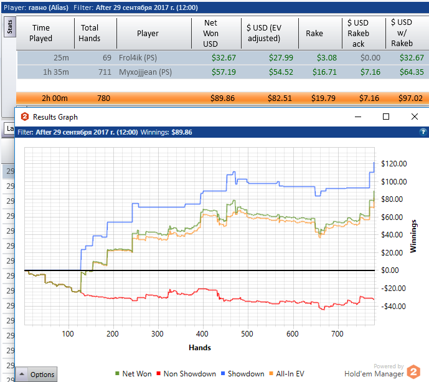Click hands count 711 for Myxojjjean
This screenshot has height=382, width=429.
coord(105,72)
